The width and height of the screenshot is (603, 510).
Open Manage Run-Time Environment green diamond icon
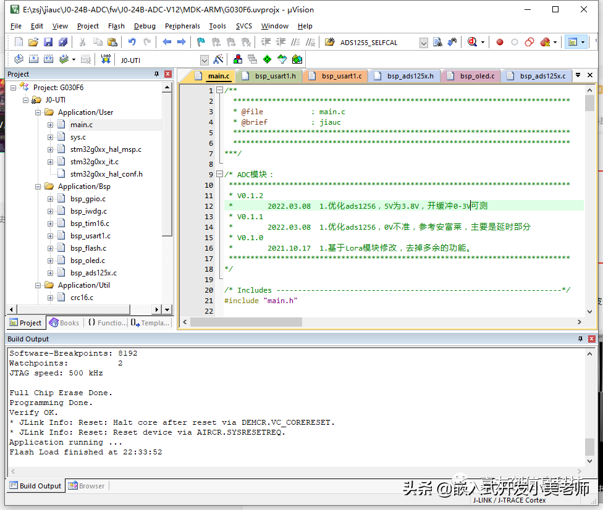point(267,60)
